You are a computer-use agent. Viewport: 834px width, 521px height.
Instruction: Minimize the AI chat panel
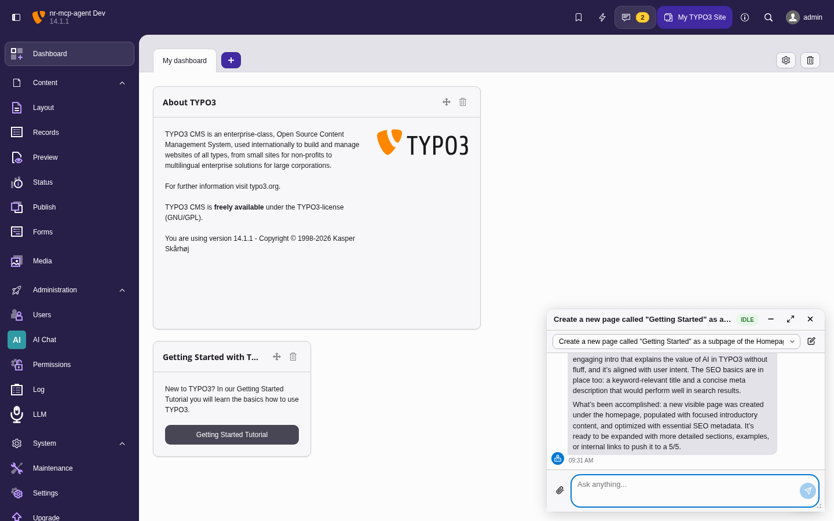771,319
